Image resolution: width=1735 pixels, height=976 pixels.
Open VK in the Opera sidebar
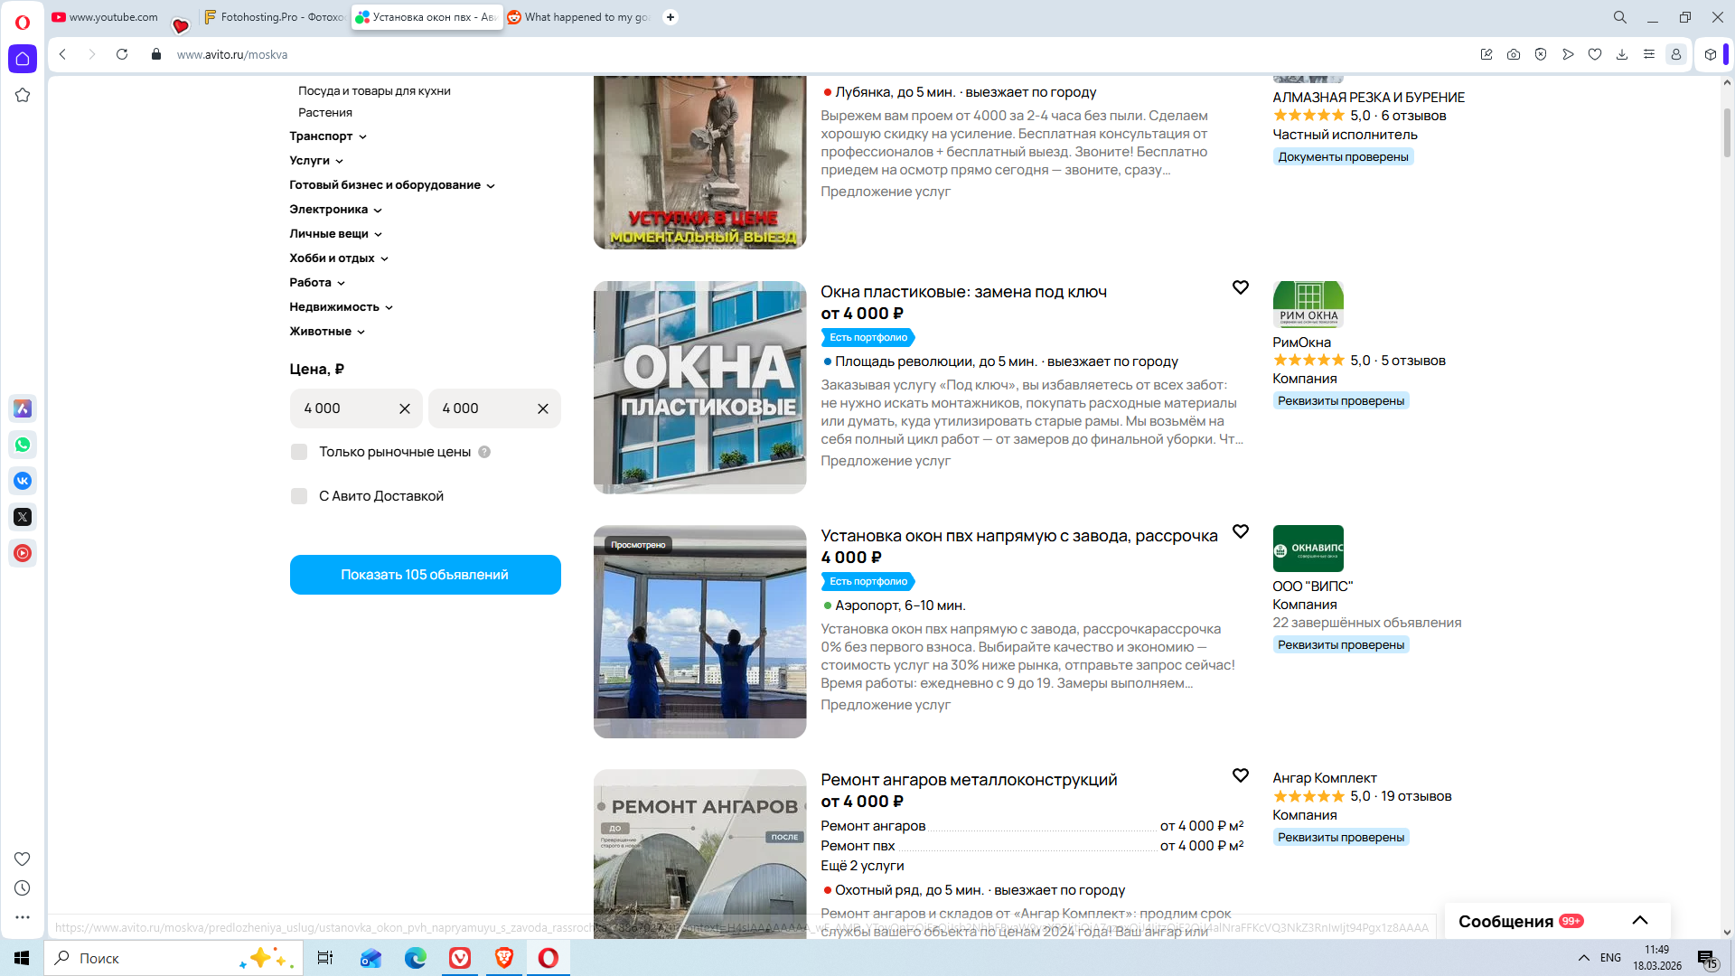click(23, 481)
